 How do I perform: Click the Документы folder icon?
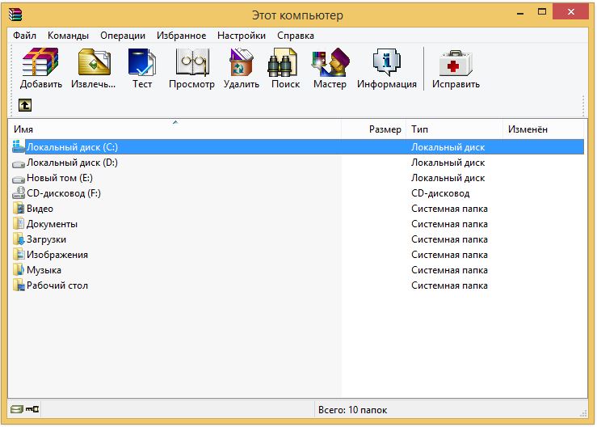pos(19,223)
